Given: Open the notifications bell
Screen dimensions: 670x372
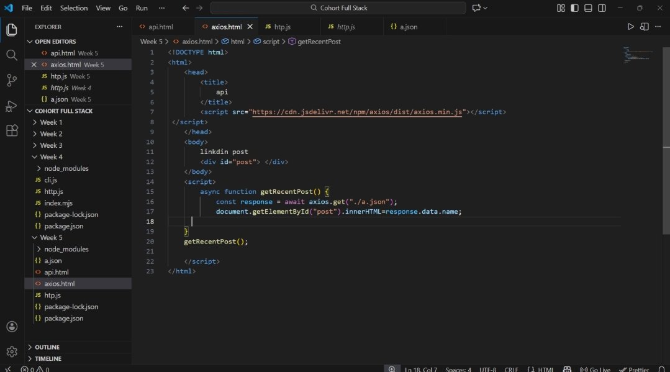Looking at the screenshot, I should [661, 369].
